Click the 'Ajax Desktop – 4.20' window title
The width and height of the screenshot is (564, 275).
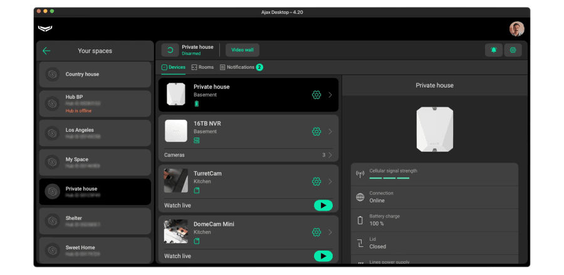coord(282,12)
